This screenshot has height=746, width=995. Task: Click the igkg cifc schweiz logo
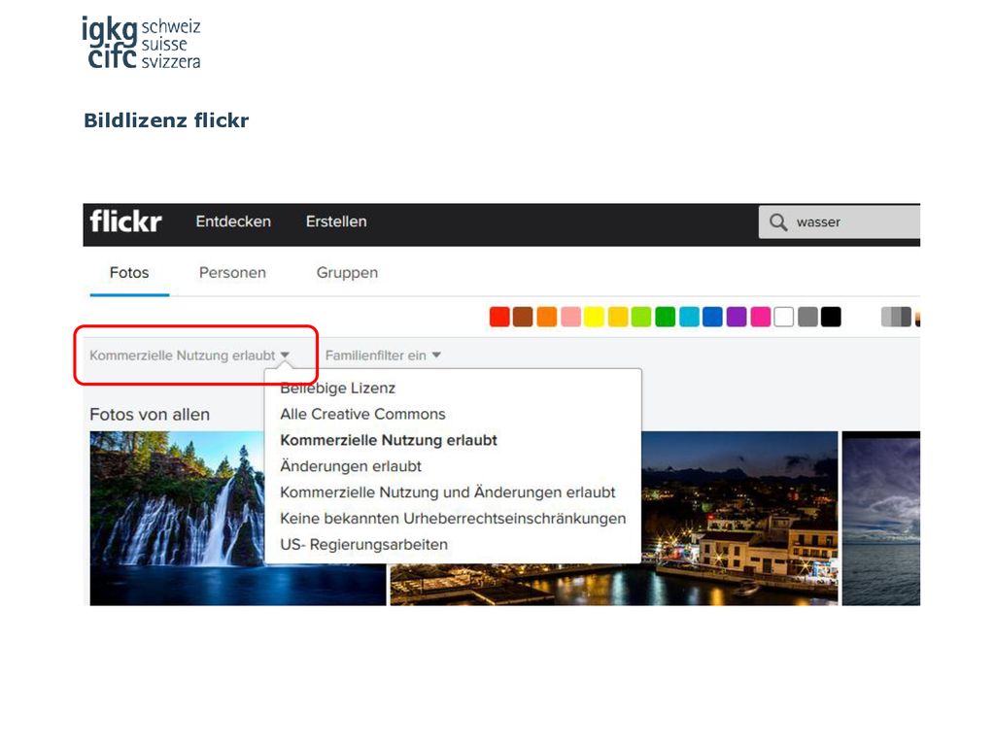pyautogui.click(x=141, y=42)
